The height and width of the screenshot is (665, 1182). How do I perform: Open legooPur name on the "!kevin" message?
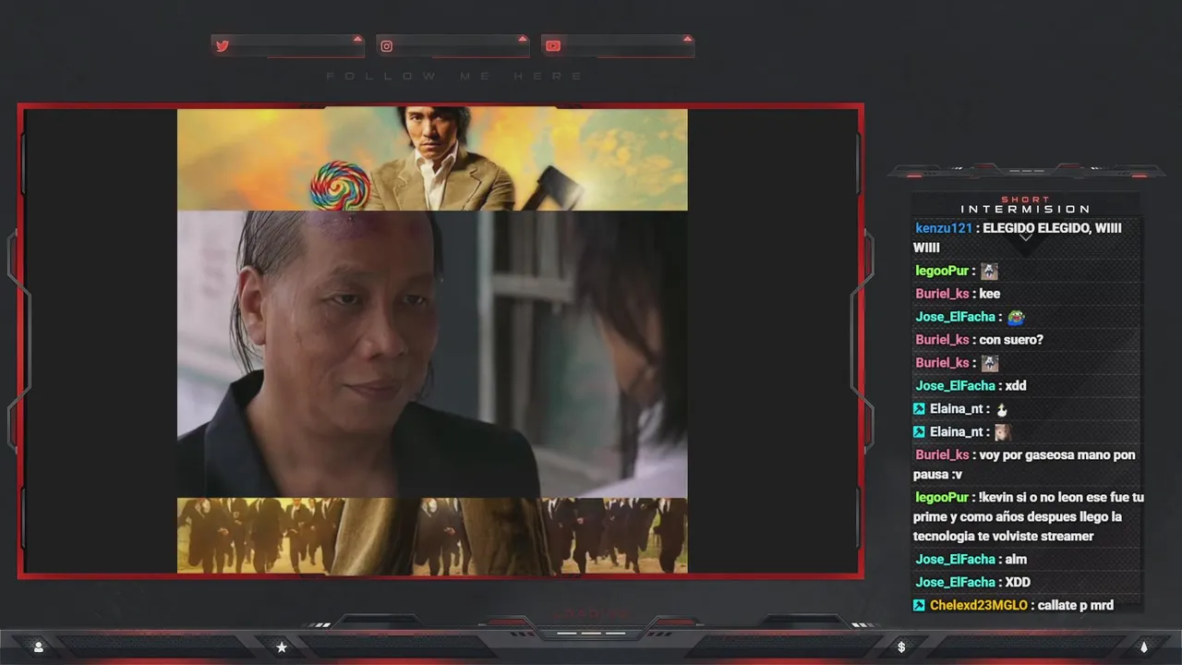point(942,498)
